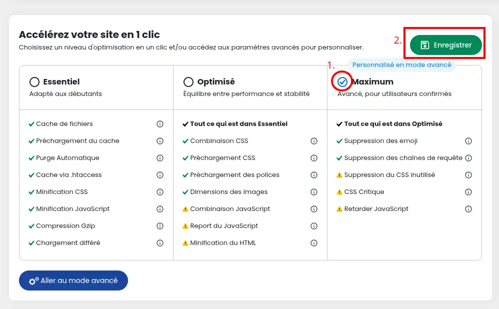The width and height of the screenshot is (499, 309).
Task: Select the Maximum optimization radio
Action: click(x=342, y=82)
